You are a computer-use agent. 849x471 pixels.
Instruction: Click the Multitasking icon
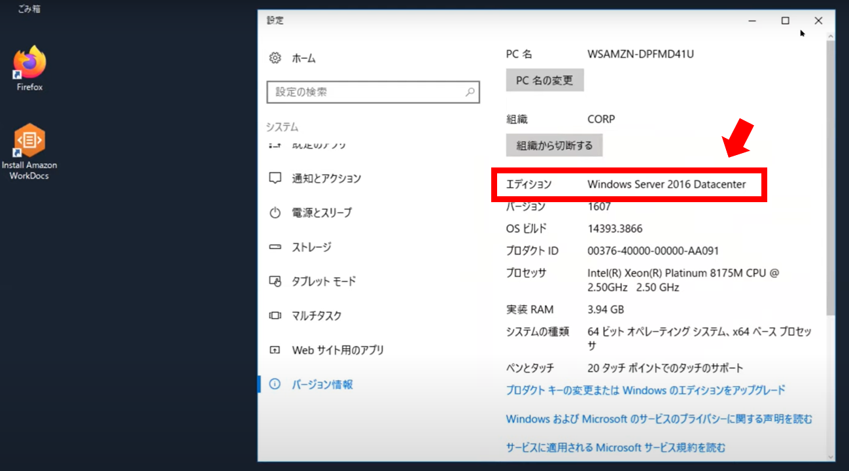coord(275,315)
